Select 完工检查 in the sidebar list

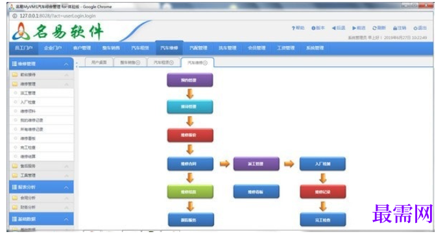[42, 148]
